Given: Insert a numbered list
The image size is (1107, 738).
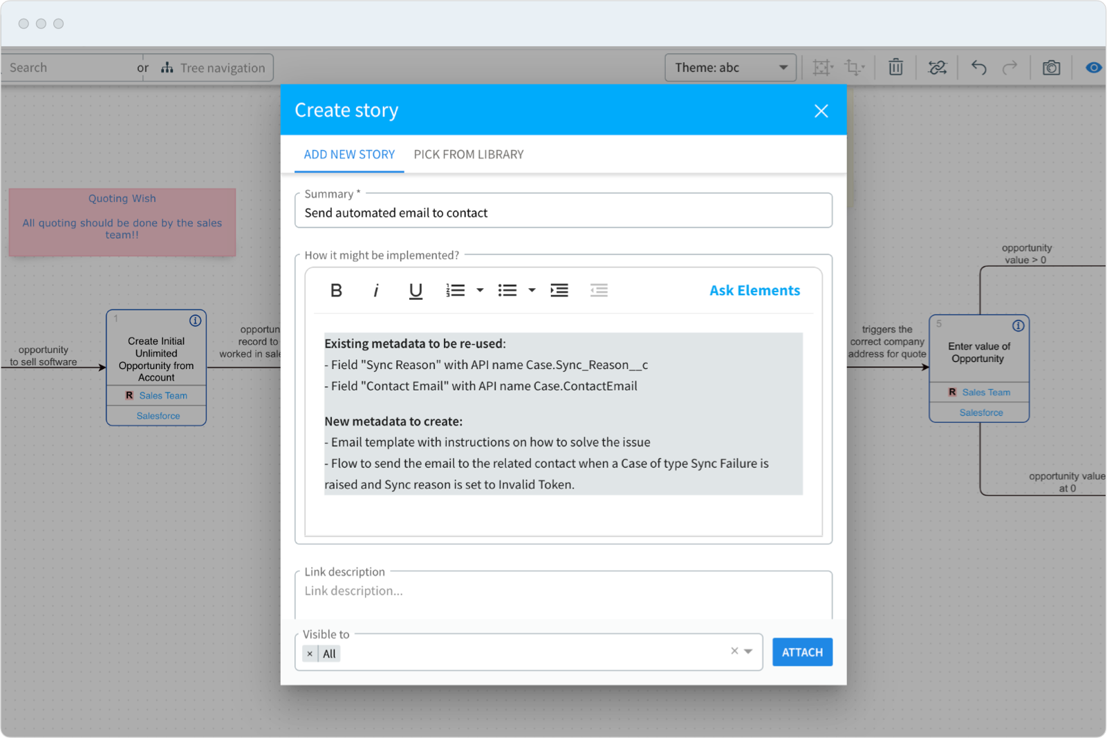Looking at the screenshot, I should 455,291.
